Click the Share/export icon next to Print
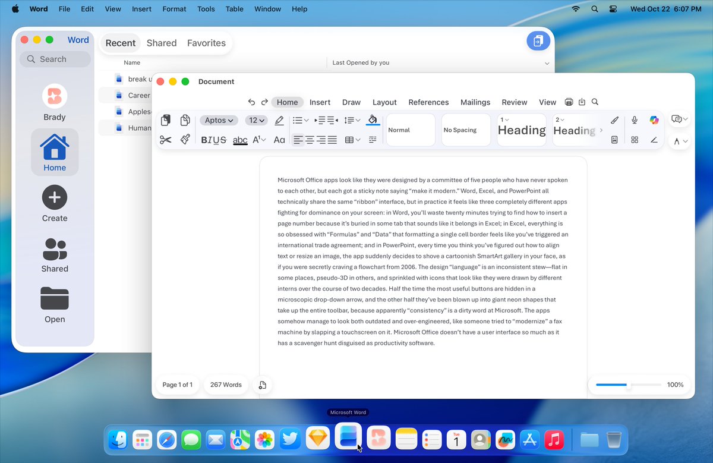This screenshot has height=463, width=713. pyautogui.click(x=582, y=102)
